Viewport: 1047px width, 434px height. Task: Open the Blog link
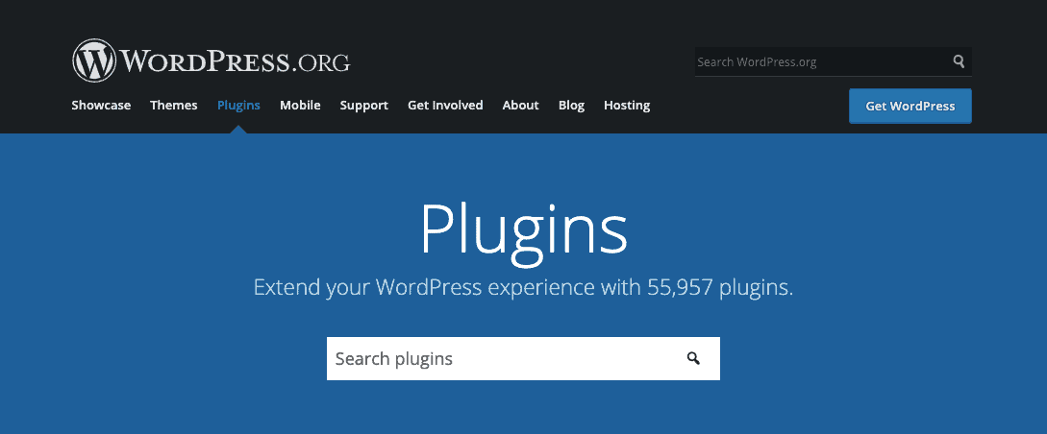[x=572, y=106]
